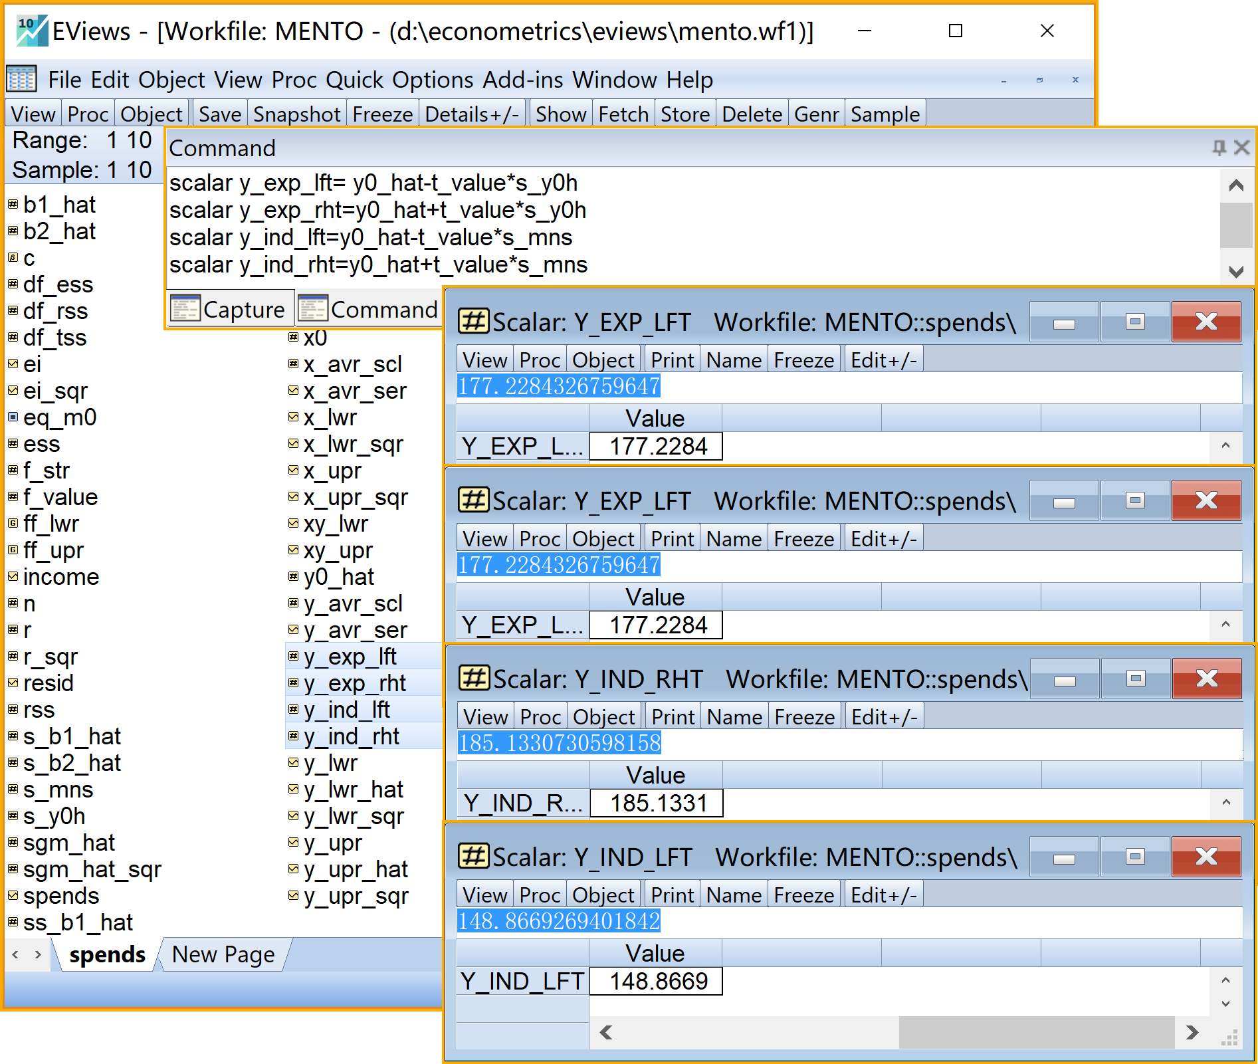
Task: Open the Quick menu
Action: (x=354, y=80)
